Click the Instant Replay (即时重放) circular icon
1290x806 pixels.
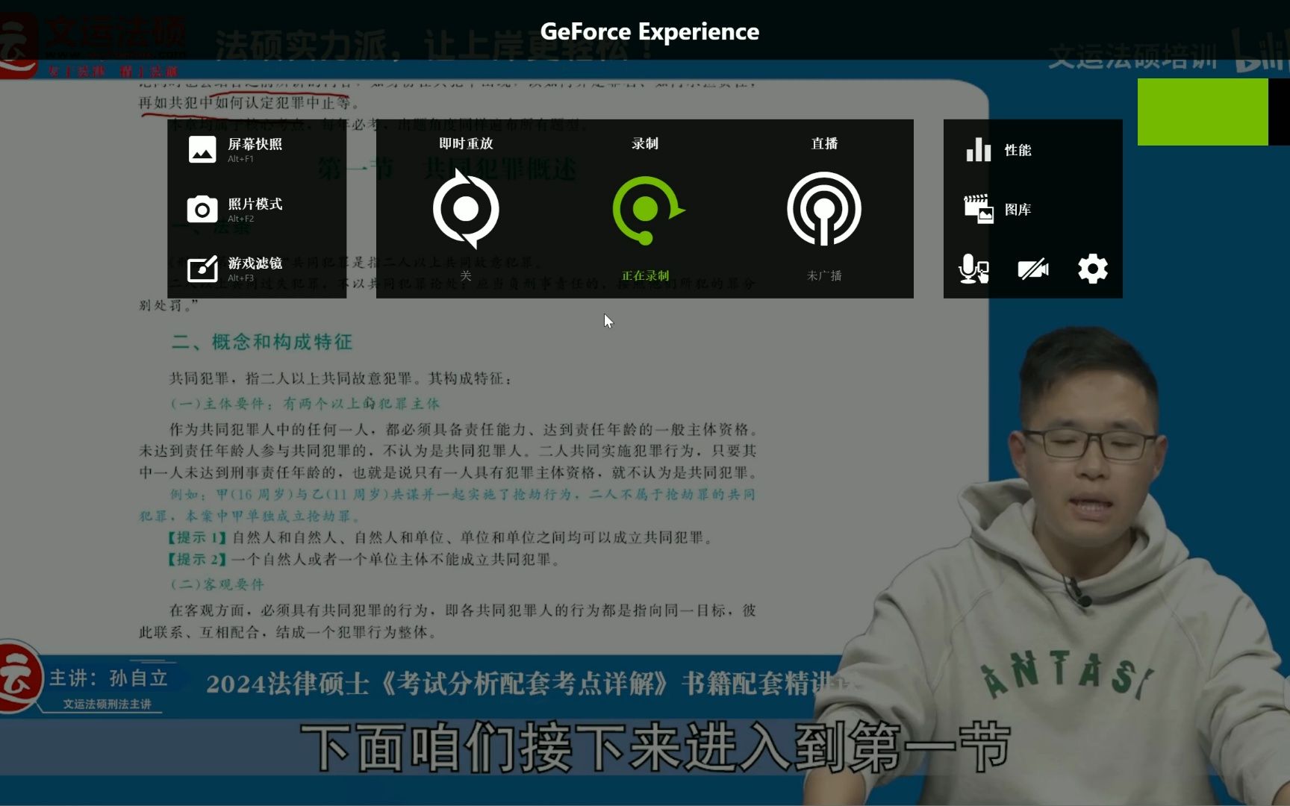pos(466,209)
